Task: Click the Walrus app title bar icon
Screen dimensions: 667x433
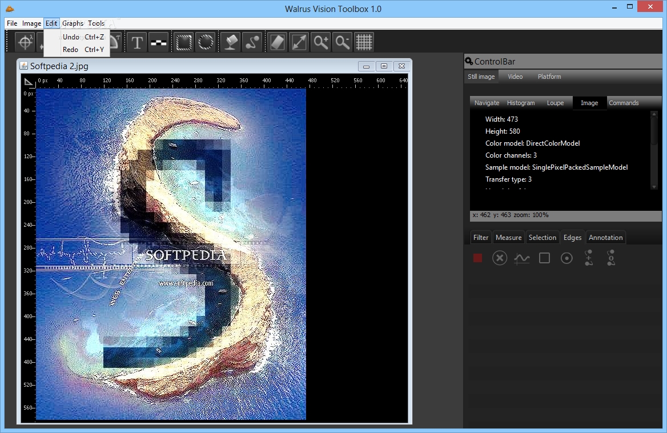Action: pos(10,9)
